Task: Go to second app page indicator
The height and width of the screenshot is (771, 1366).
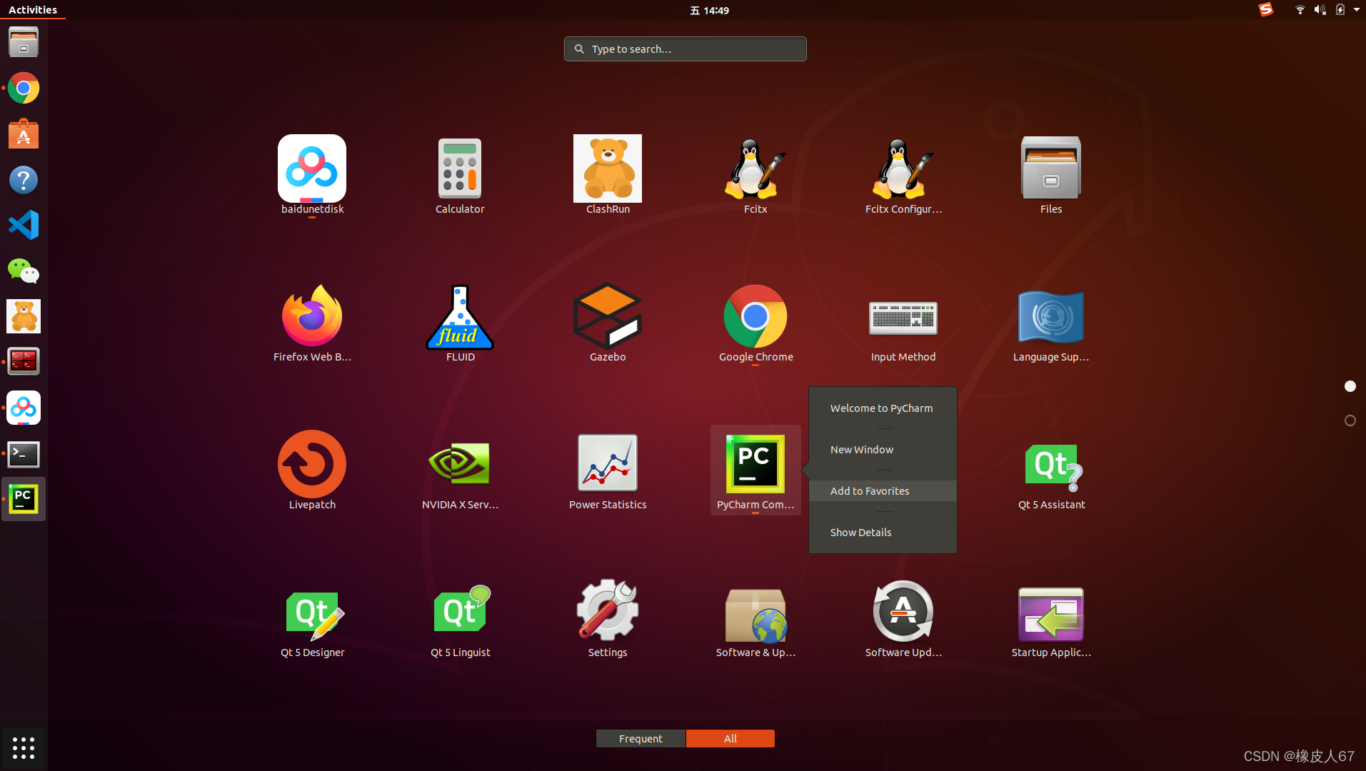Action: pos(1350,420)
